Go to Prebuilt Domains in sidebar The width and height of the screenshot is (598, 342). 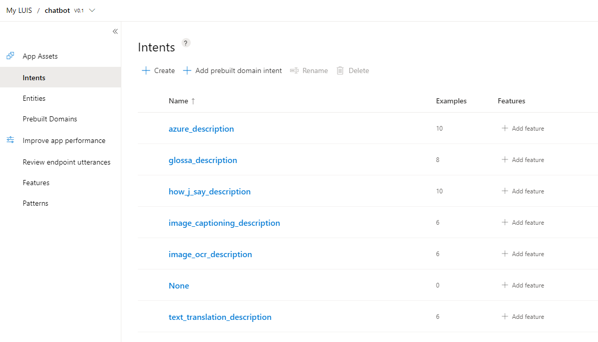50,119
